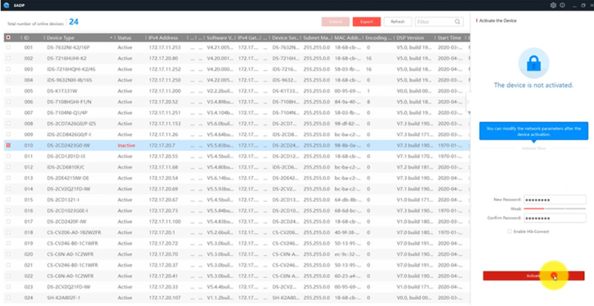Select device row DS-2CD2420F-IW

[237, 221]
